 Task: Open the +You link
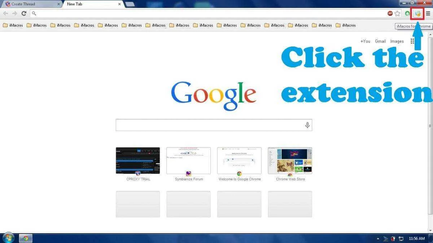tap(365, 41)
